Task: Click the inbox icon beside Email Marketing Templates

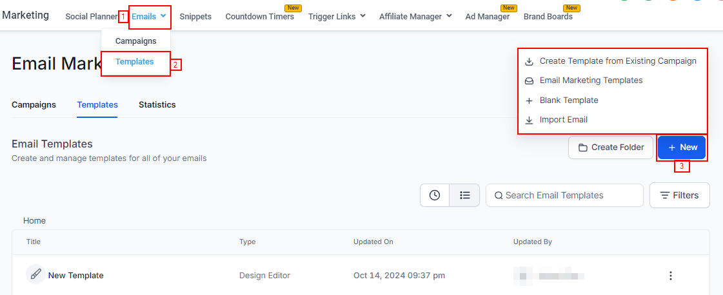Action: point(530,81)
